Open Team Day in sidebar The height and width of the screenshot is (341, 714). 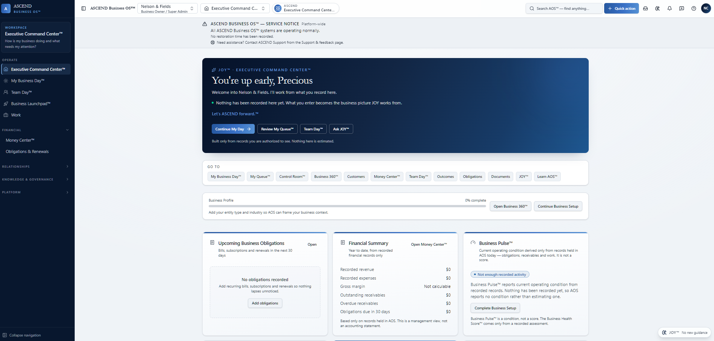coord(36,92)
